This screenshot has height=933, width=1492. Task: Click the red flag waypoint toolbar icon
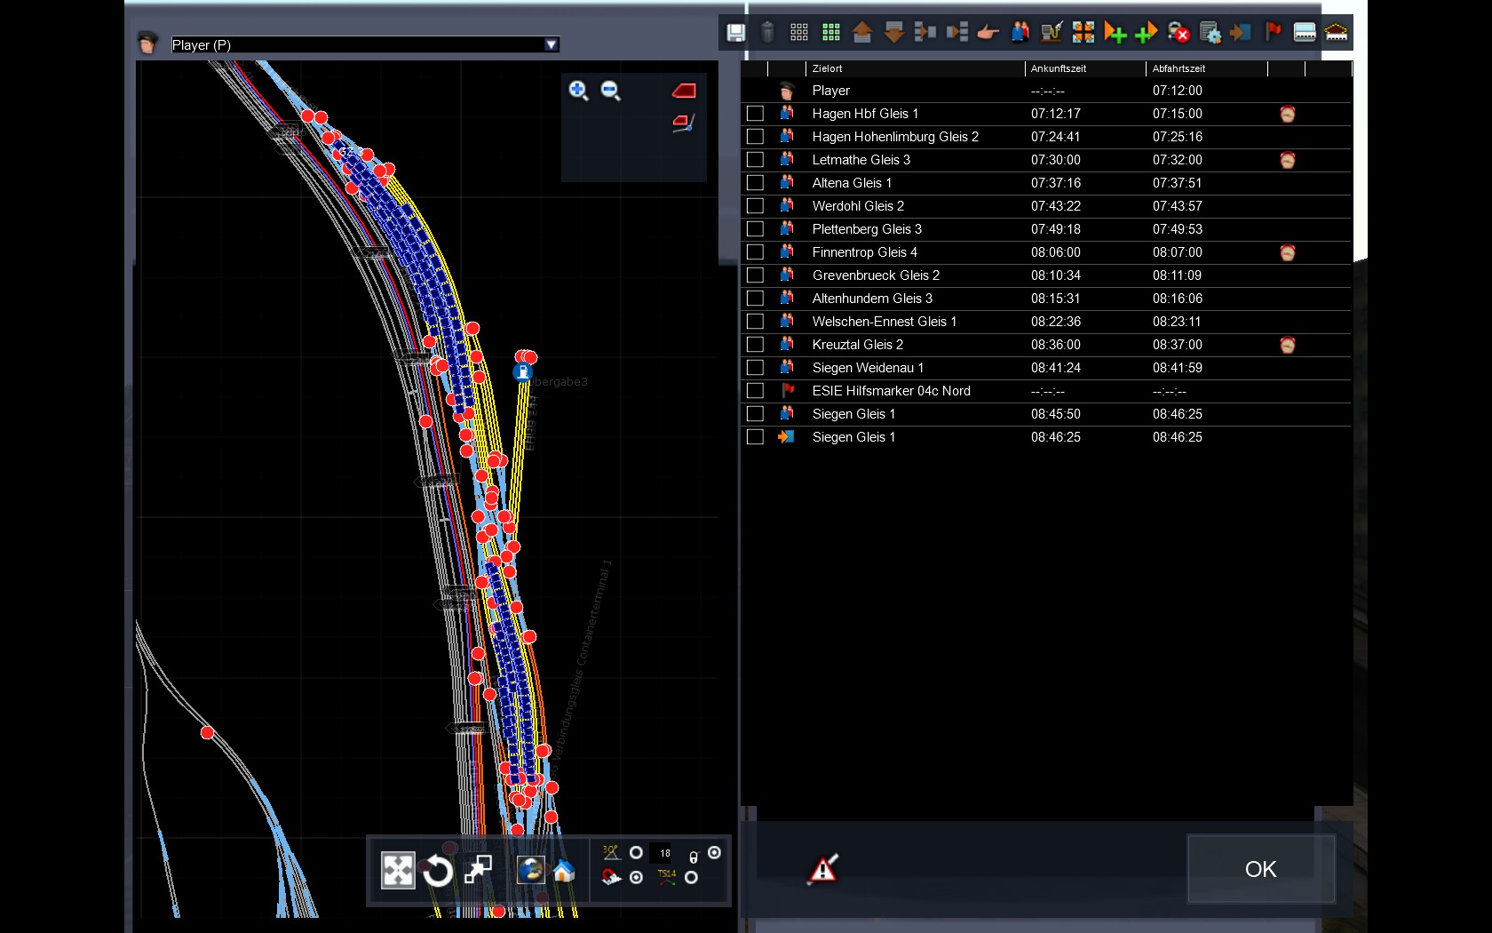click(1273, 33)
